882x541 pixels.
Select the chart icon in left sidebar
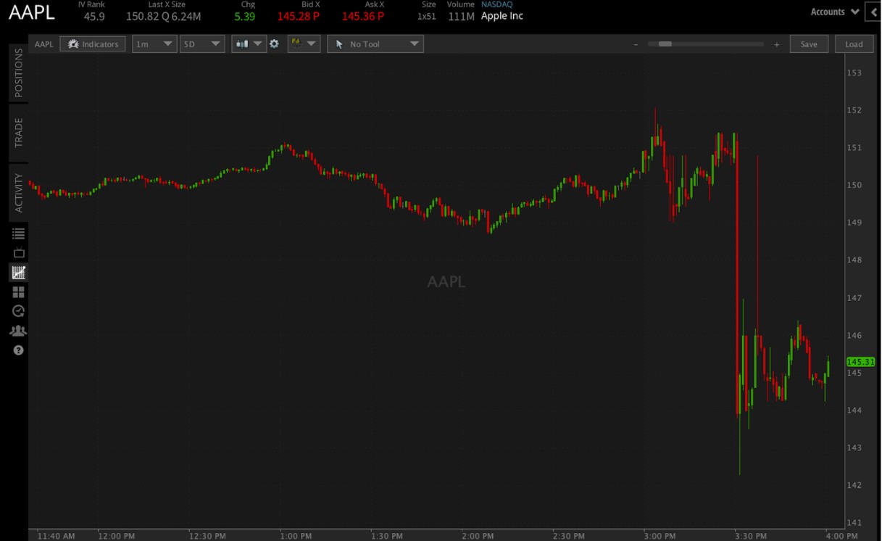pos(18,272)
